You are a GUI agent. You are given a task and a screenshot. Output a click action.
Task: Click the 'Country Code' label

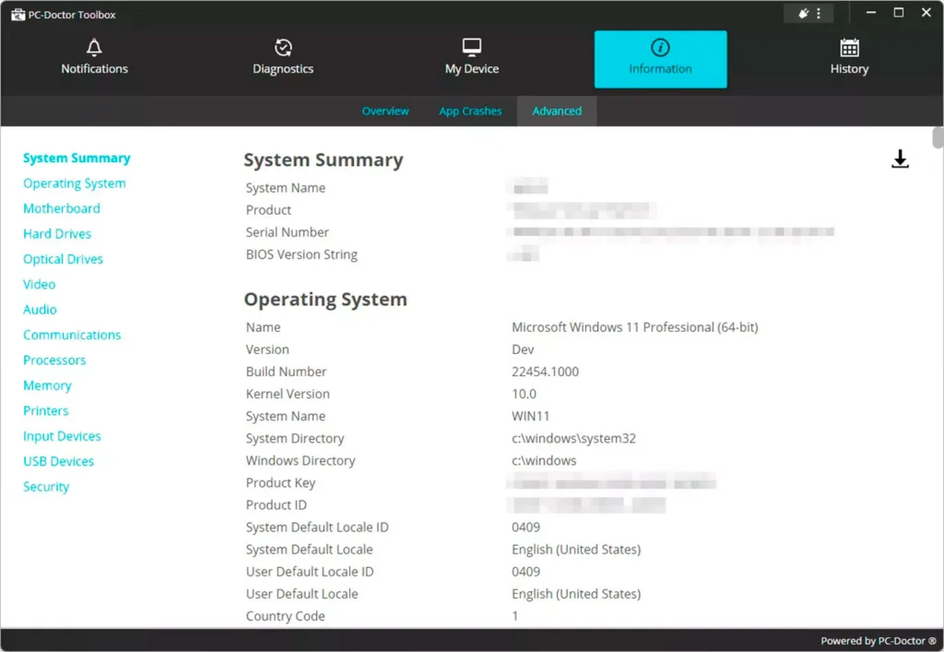click(x=285, y=616)
